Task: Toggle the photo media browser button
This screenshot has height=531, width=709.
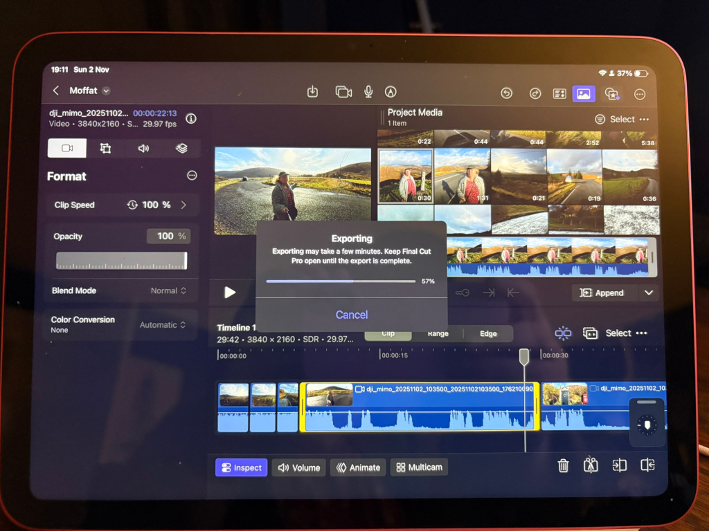Action: coord(583,93)
